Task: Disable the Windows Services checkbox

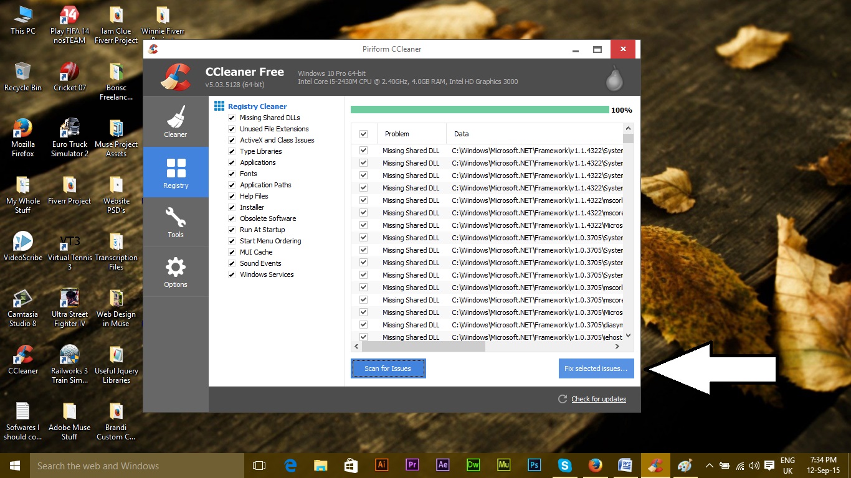Action: click(x=232, y=274)
